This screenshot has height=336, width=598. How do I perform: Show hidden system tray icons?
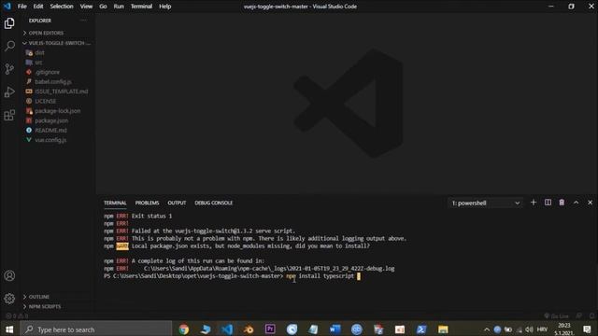pos(487,329)
